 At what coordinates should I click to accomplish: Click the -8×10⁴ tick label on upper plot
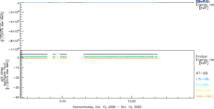click(x=13, y=41)
